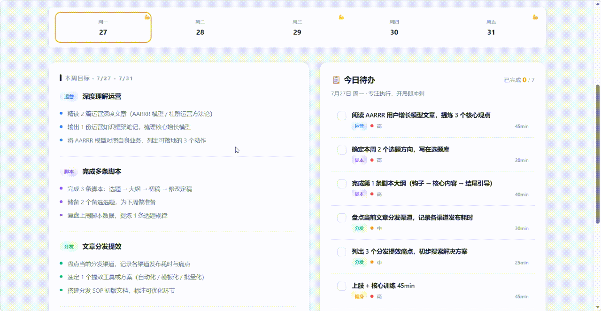Open the 周四 30 day tab
Image resolution: width=601 pixels, height=311 pixels.
394,28
